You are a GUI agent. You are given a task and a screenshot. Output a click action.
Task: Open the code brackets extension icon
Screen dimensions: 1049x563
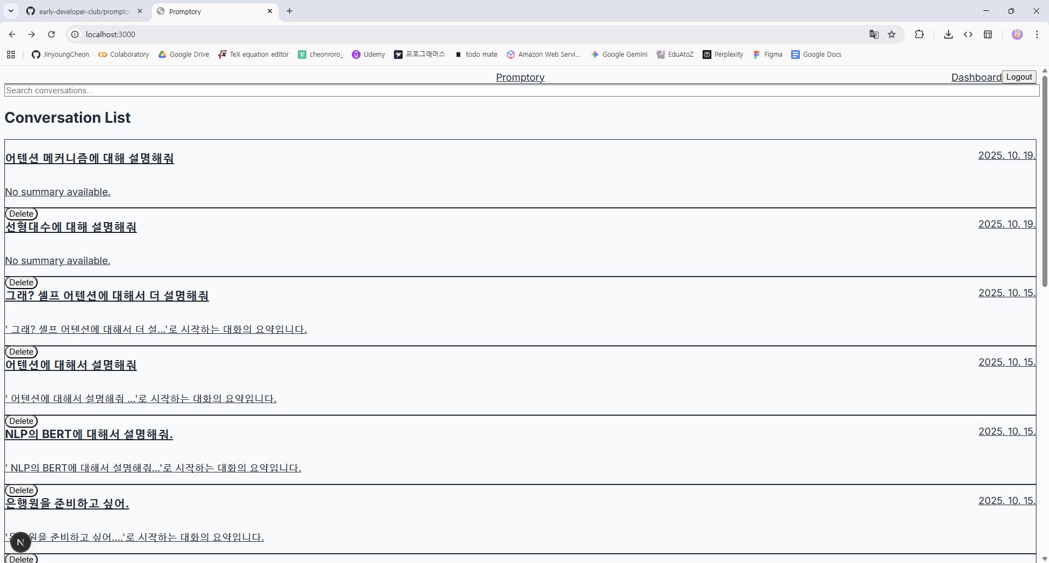968,34
